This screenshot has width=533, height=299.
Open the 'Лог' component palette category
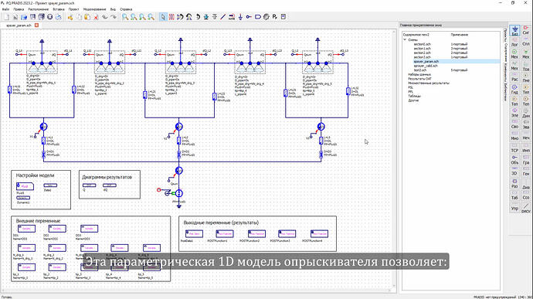tap(514, 42)
